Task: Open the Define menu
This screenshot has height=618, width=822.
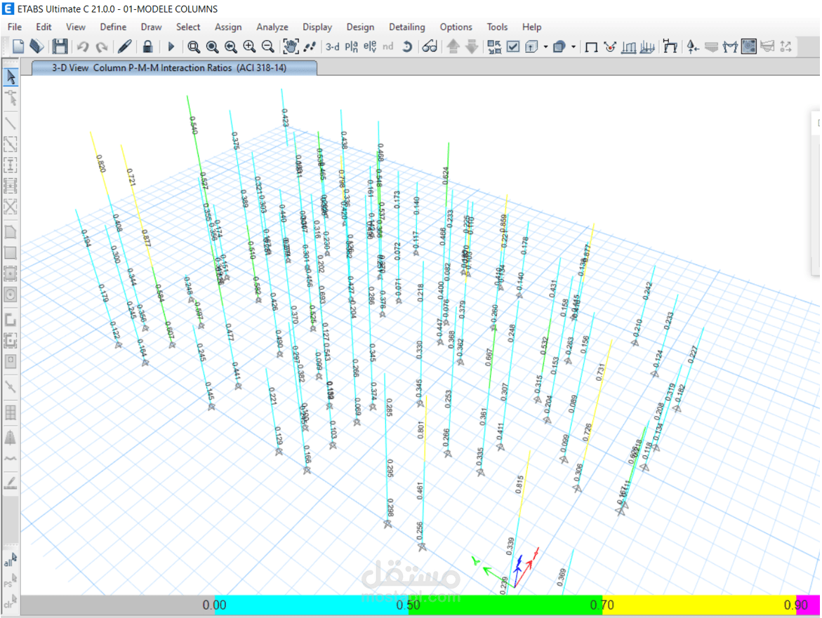Action: coord(113,27)
